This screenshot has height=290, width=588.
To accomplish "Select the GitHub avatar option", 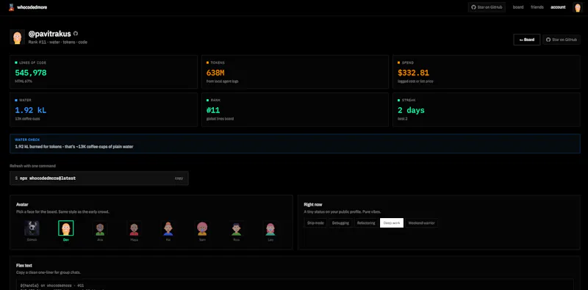I will coord(32,228).
